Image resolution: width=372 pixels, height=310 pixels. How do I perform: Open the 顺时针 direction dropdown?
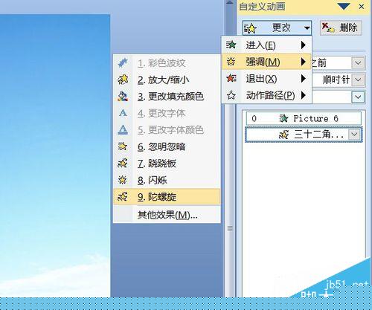[x=358, y=80]
